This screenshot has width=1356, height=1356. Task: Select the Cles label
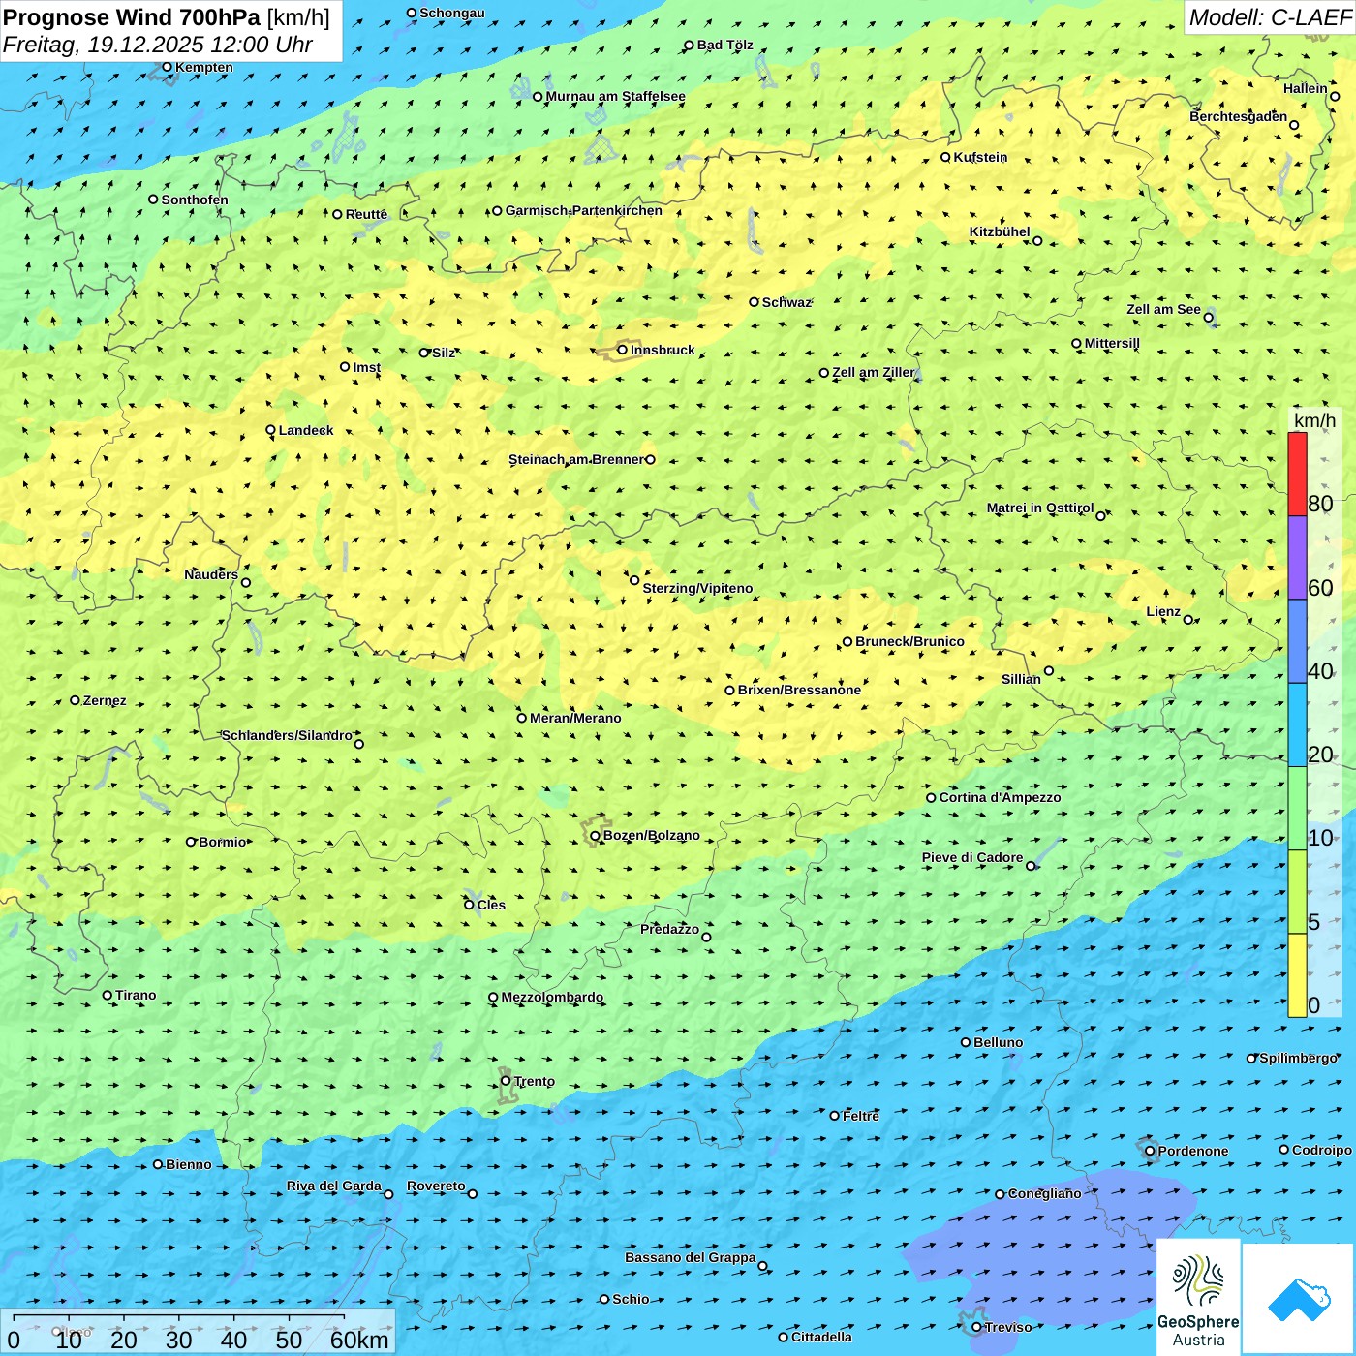(x=491, y=905)
